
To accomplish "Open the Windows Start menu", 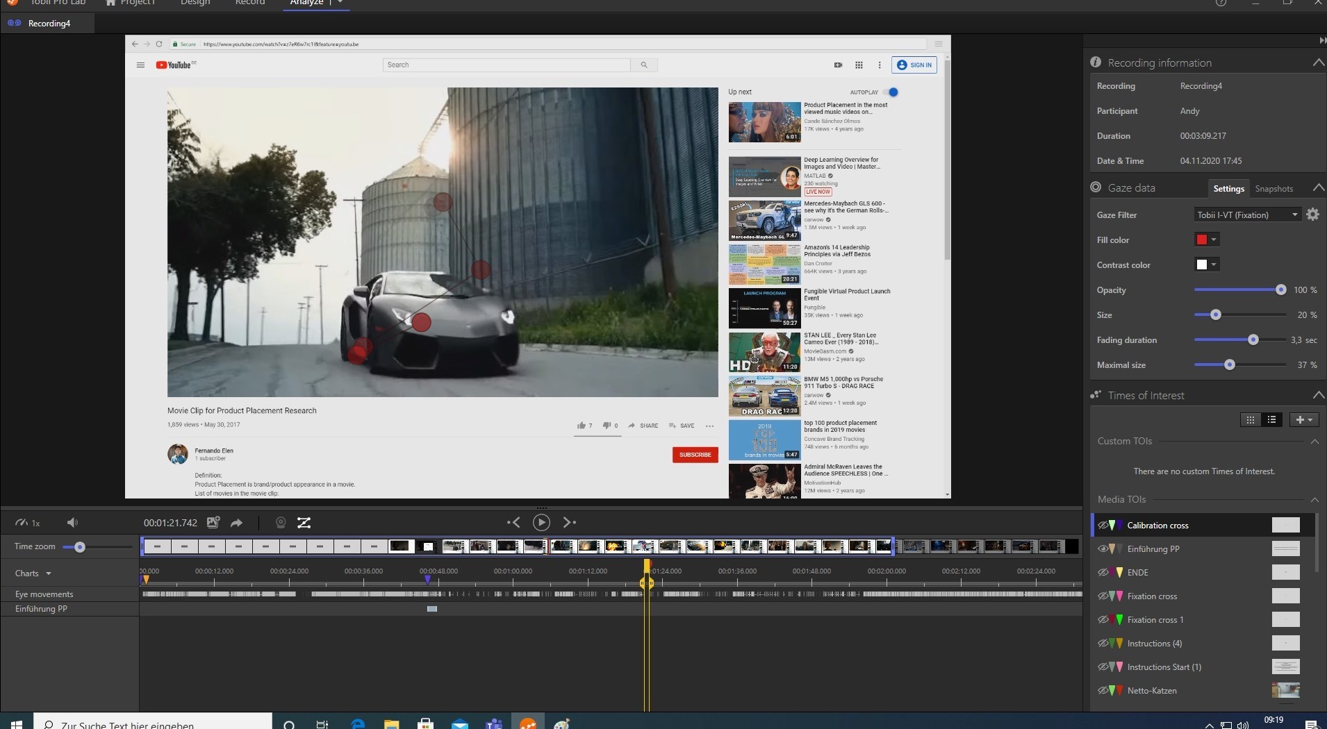I will [x=16, y=723].
